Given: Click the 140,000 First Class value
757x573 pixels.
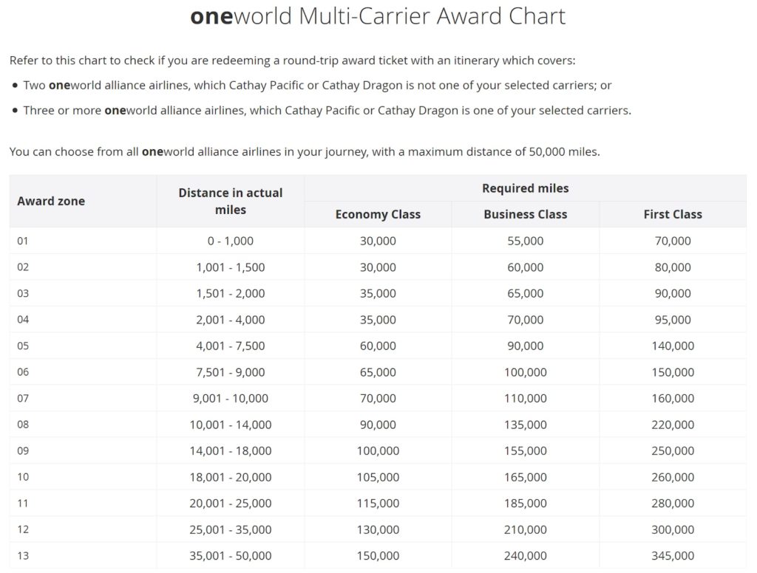Looking at the screenshot, I should click(673, 346).
